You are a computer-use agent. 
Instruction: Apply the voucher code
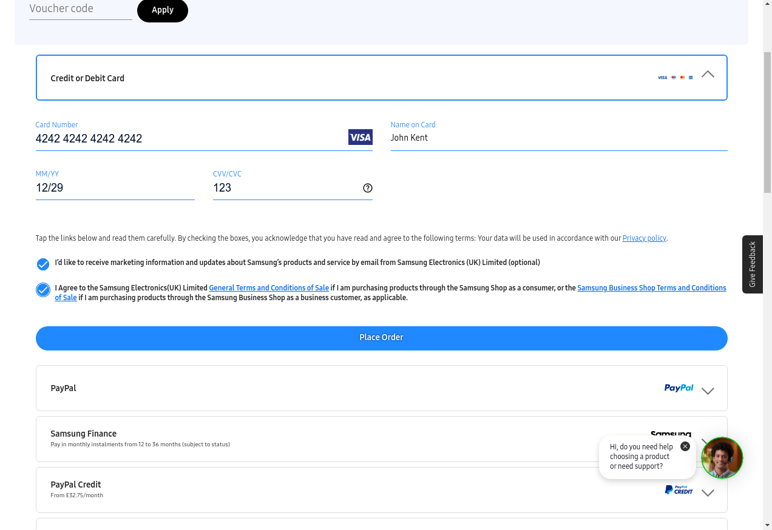[163, 10]
